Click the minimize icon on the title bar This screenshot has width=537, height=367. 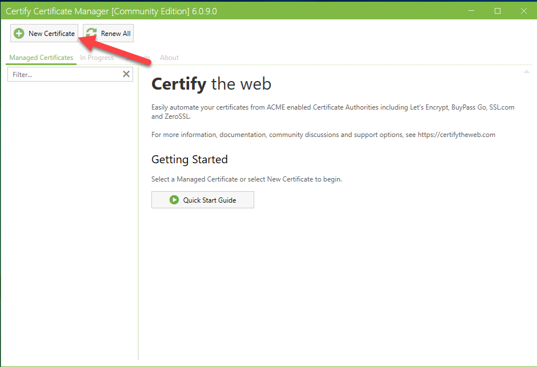click(x=471, y=10)
